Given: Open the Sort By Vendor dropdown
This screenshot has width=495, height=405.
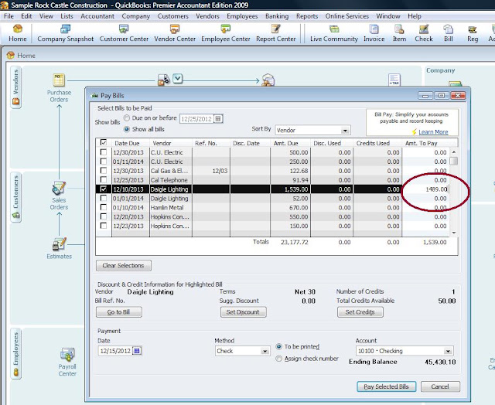Looking at the screenshot, I should pyautogui.click(x=345, y=131).
